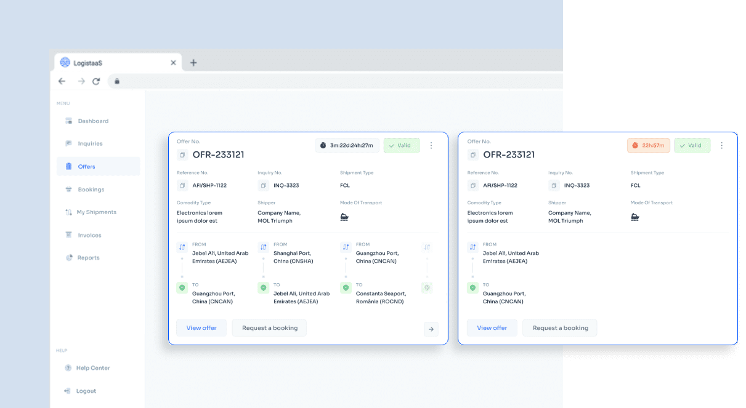746x408 pixels.
Task: Go to My Shipments in sidebar
Action: 96,212
